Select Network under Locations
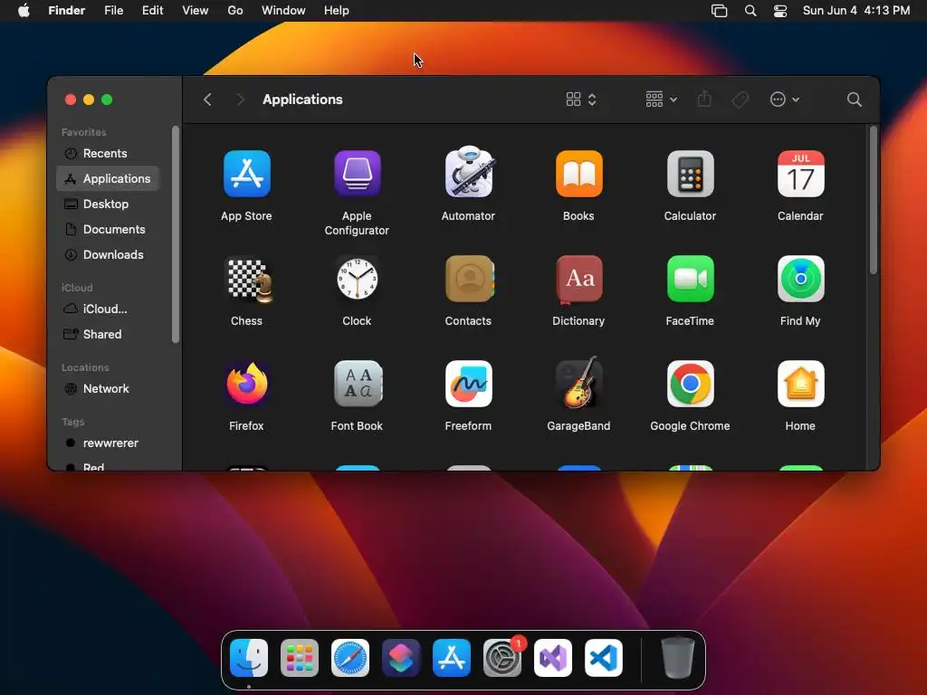927x695 pixels. (x=108, y=389)
